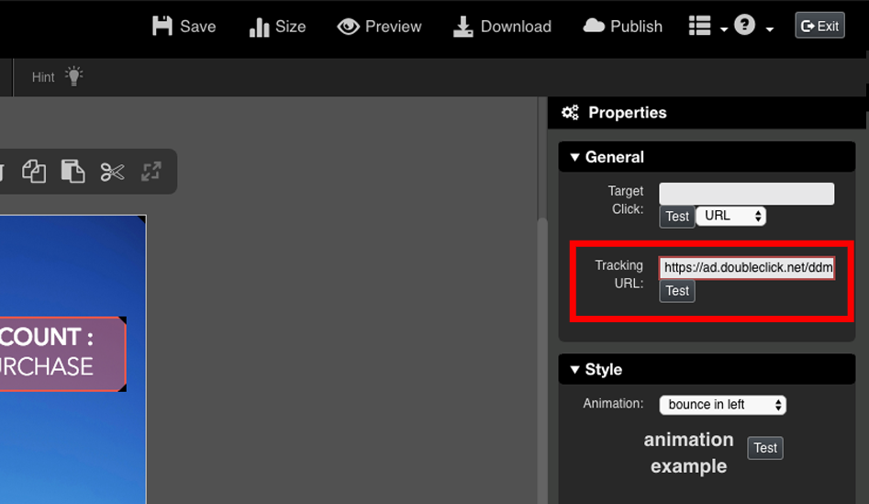
Task: Click the copy icon in canvas toolbar
Action: [34, 172]
